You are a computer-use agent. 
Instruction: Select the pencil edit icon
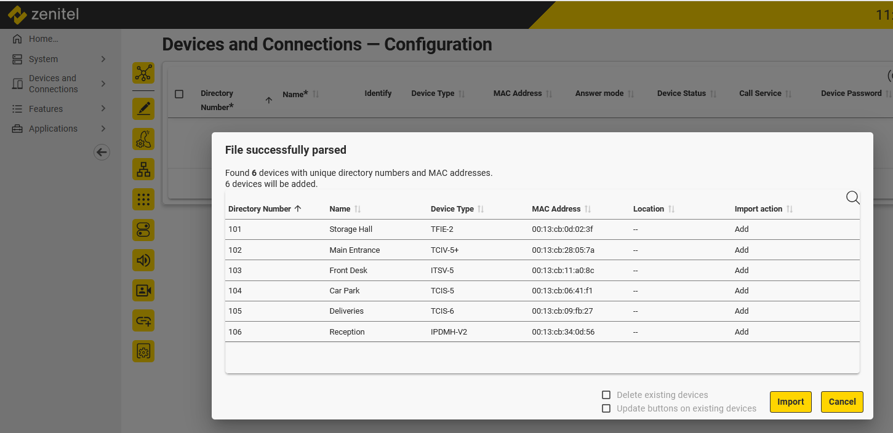pyautogui.click(x=143, y=109)
